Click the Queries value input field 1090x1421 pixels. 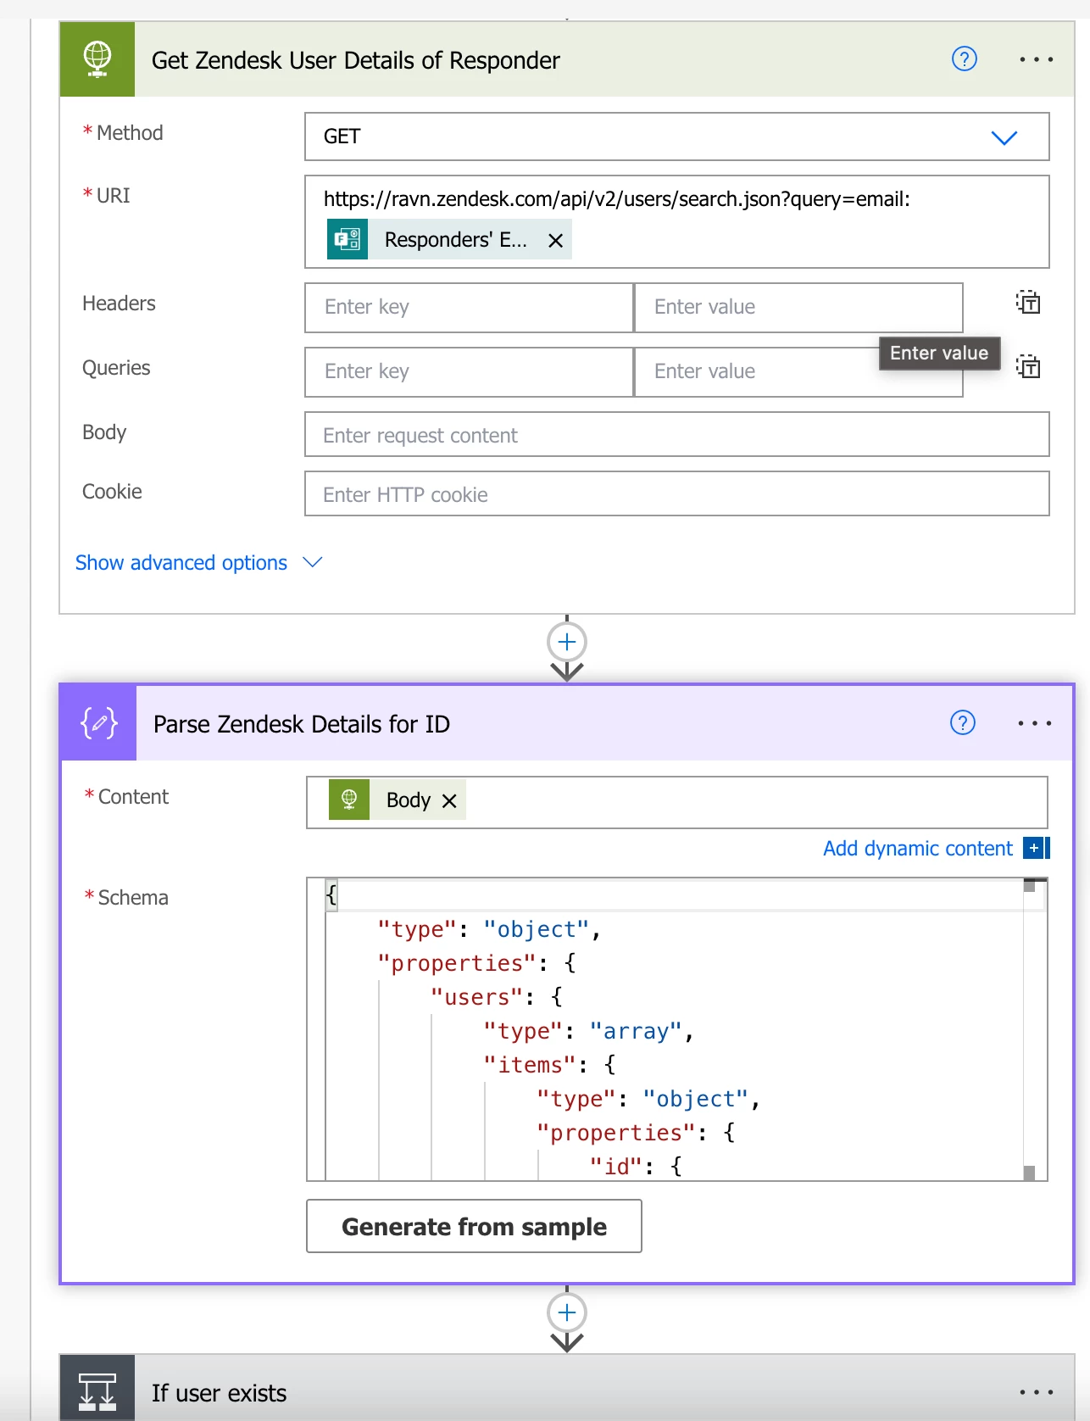click(798, 371)
